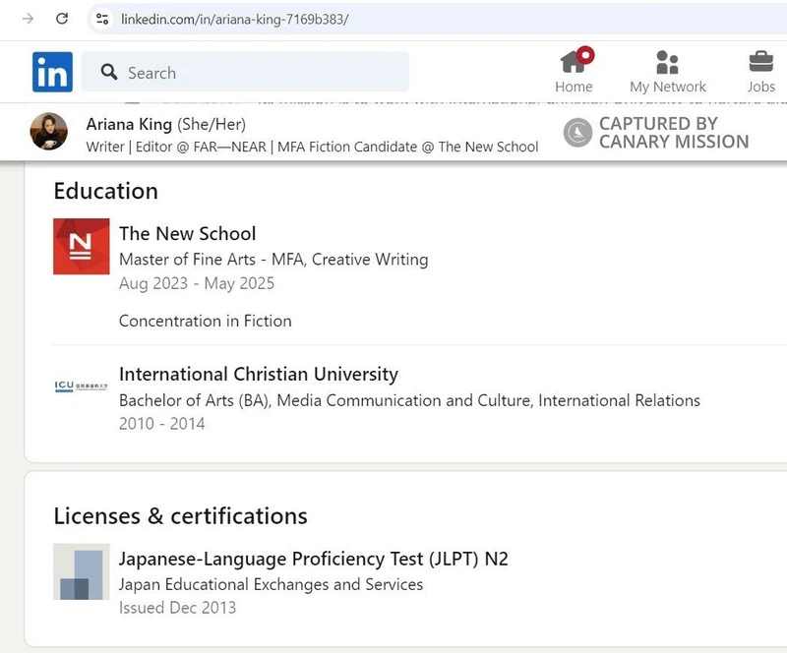787x653 pixels.
Task: Click the Education section heading
Action: coord(105,192)
